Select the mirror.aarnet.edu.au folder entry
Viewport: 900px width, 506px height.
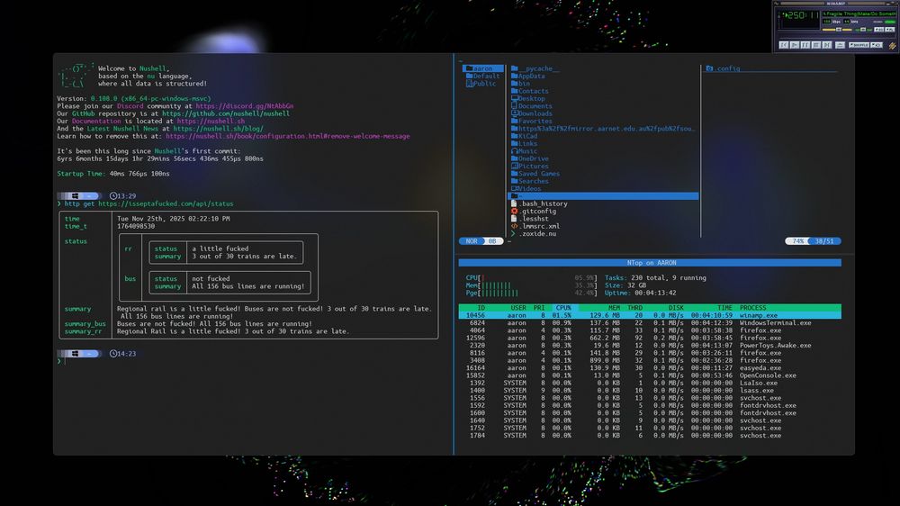pos(603,129)
